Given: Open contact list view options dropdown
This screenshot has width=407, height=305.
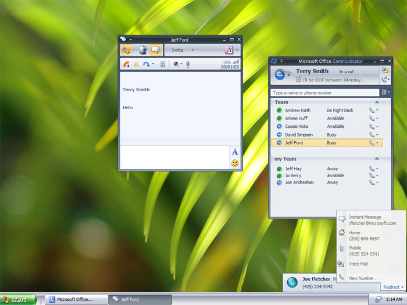Looking at the screenshot, I should [x=385, y=92].
